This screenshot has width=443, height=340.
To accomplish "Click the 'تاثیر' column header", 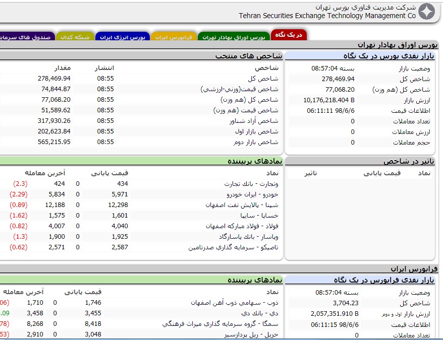I will pyautogui.click(x=311, y=173).
